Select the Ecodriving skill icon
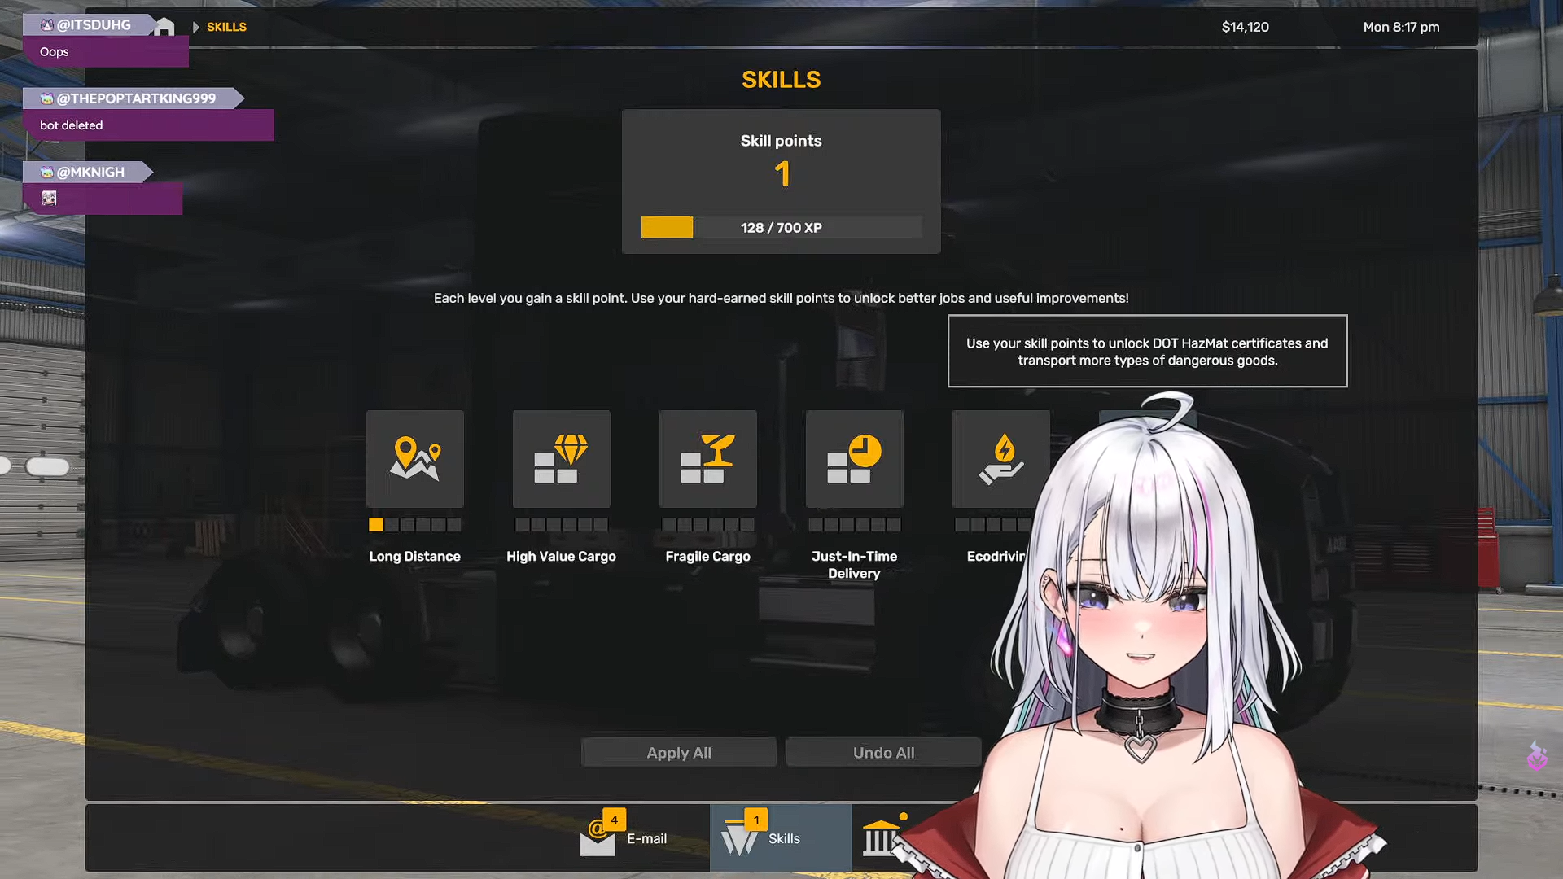Screen dimensions: 1563x879 (1001, 459)
